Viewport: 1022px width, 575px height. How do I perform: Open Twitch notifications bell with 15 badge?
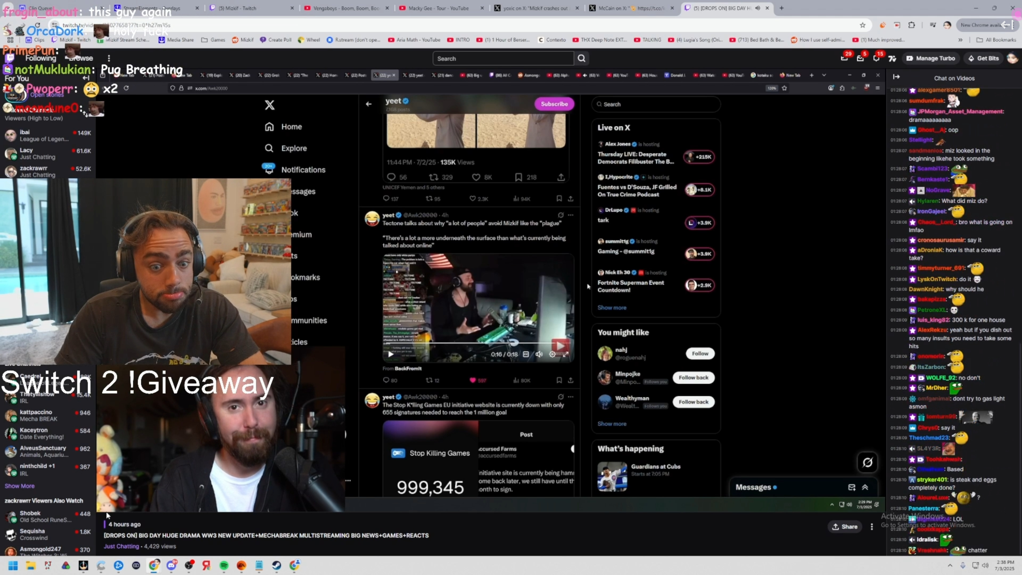point(876,58)
